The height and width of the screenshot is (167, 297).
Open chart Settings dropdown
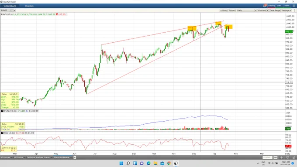point(286,10)
